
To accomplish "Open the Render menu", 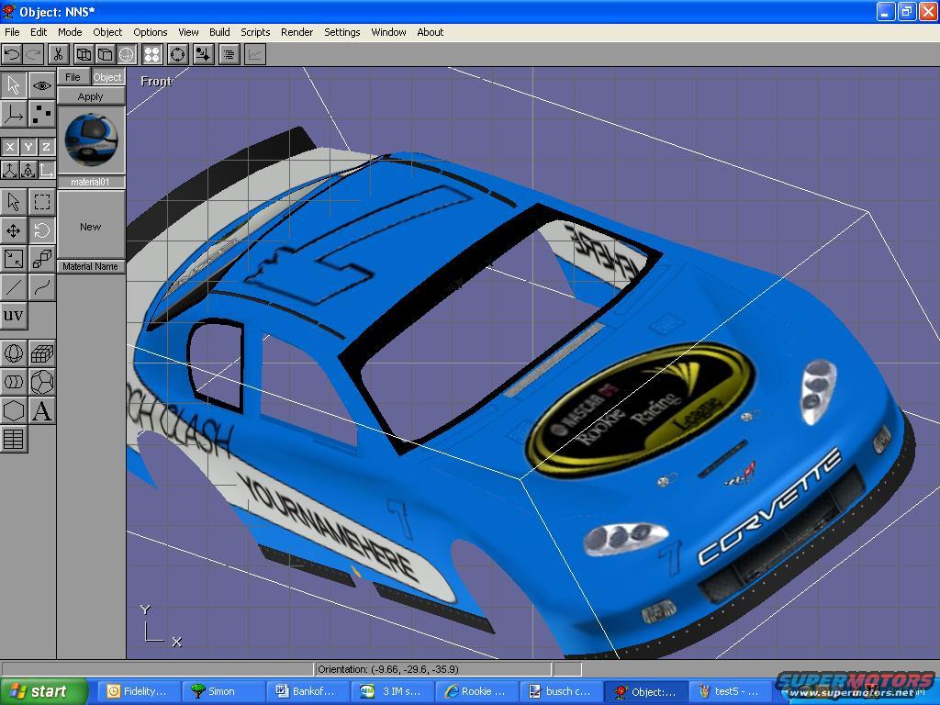I will pyautogui.click(x=297, y=32).
